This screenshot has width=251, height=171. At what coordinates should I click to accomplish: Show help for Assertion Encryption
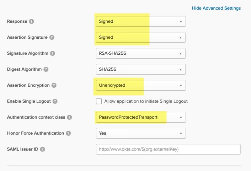pyautogui.click(x=54, y=85)
